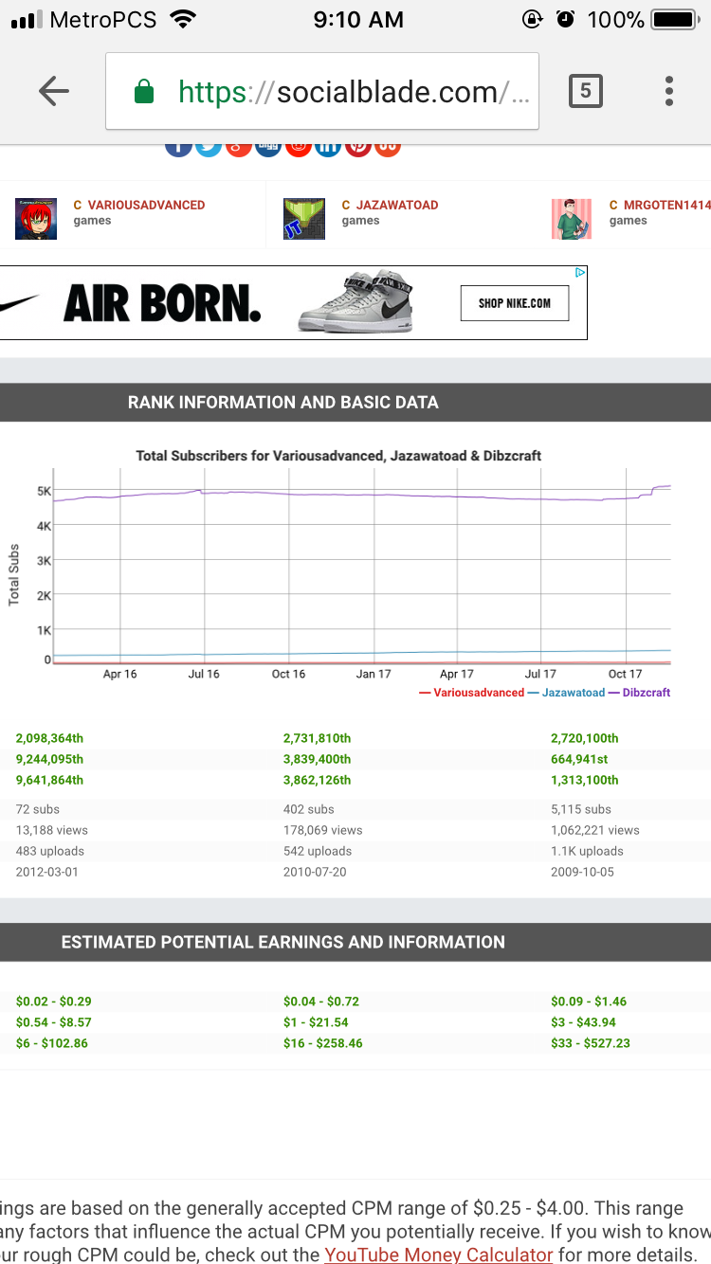The image size is (711, 1264).
Task: Open the Variousadvanced channel avatar
Action: point(36,219)
